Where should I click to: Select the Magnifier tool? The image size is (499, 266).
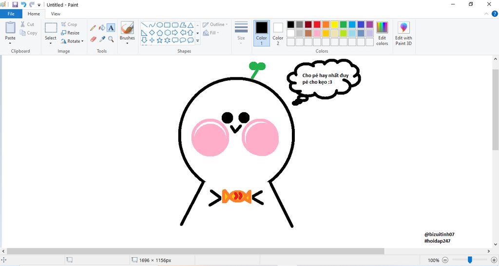111,39
